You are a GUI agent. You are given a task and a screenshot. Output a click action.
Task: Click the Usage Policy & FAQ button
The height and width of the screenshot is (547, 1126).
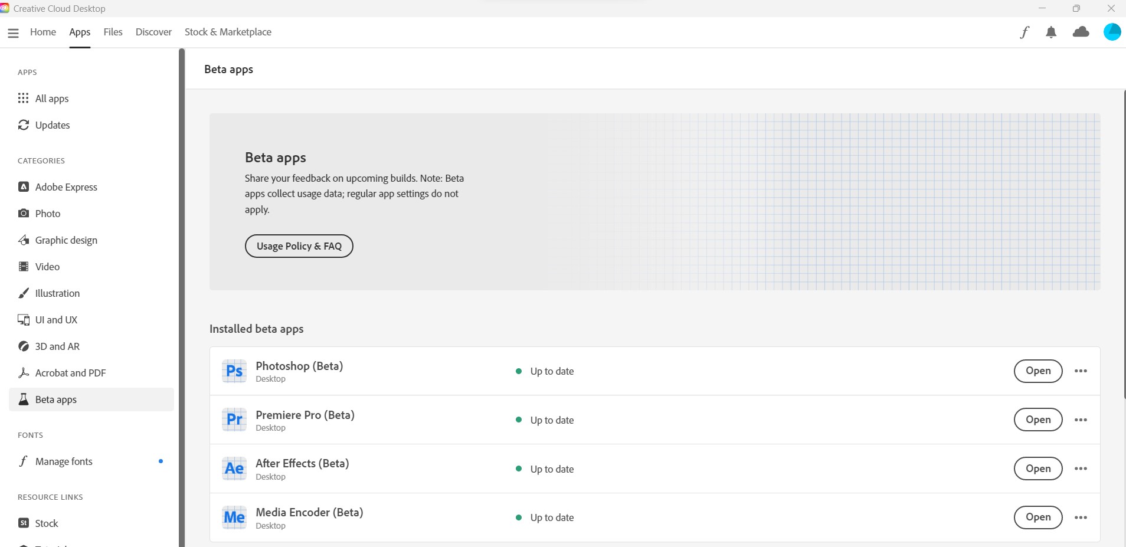298,245
